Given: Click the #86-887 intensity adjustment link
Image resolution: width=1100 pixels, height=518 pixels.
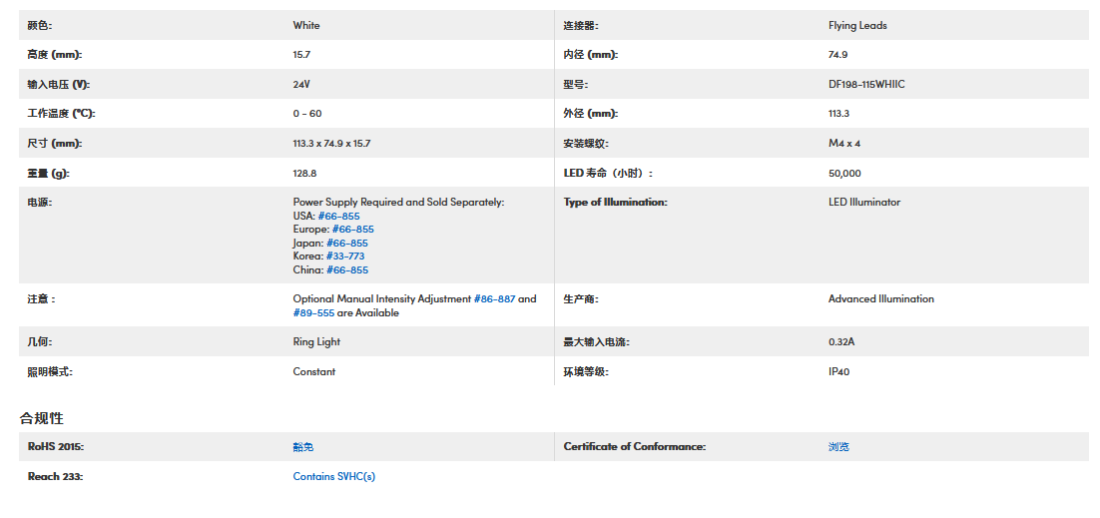Looking at the screenshot, I should [494, 299].
